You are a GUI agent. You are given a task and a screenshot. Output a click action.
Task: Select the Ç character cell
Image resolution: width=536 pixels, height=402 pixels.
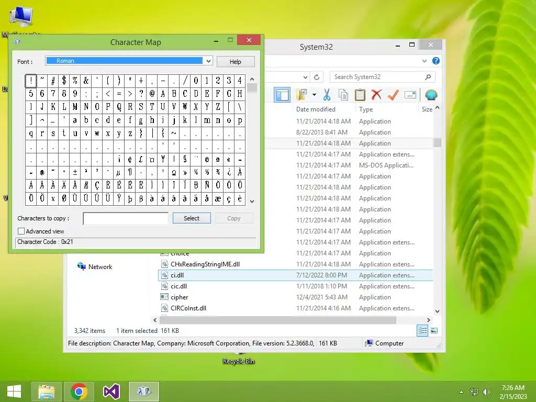pyautogui.click(x=97, y=185)
